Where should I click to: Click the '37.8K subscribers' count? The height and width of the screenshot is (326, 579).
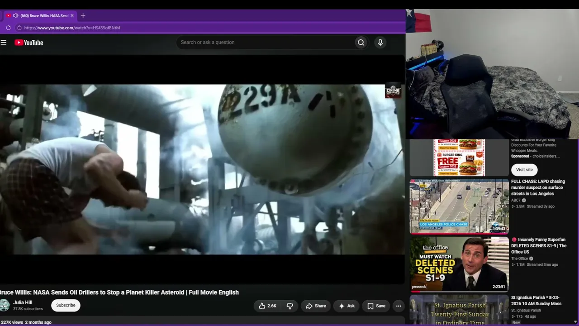(x=28, y=309)
